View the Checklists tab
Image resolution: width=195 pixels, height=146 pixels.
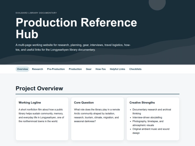coord(135,69)
